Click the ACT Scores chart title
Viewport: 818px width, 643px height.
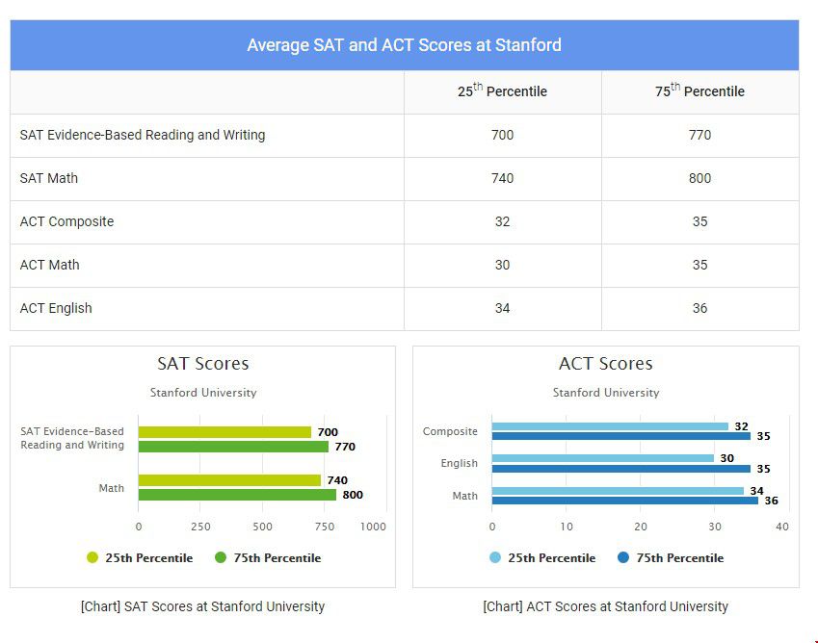coord(606,364)
